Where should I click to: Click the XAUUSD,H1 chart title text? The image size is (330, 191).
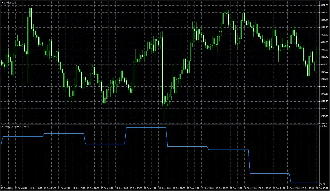click(x=10, y=3)
